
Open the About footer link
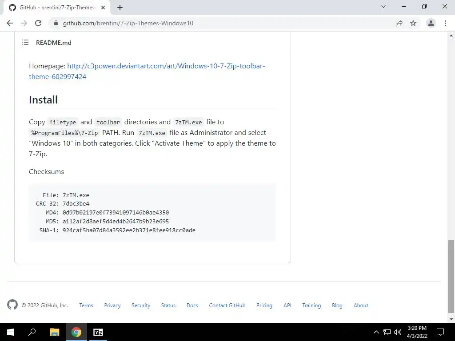(x=361, y=305)
